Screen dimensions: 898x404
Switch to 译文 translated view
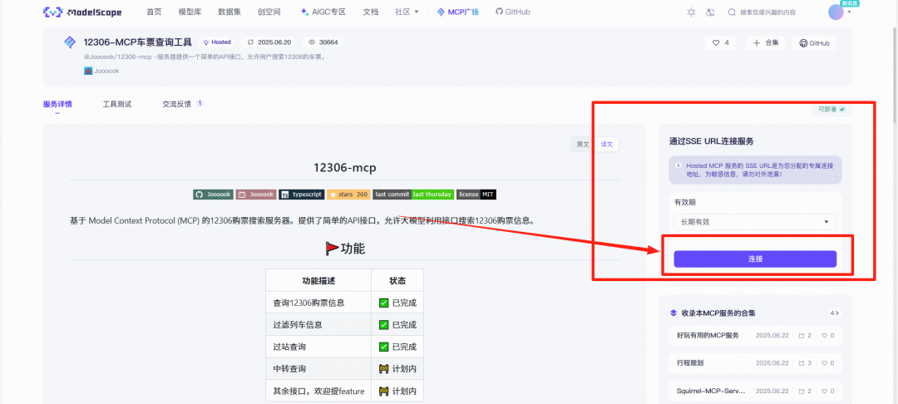[x=607, y=144]
